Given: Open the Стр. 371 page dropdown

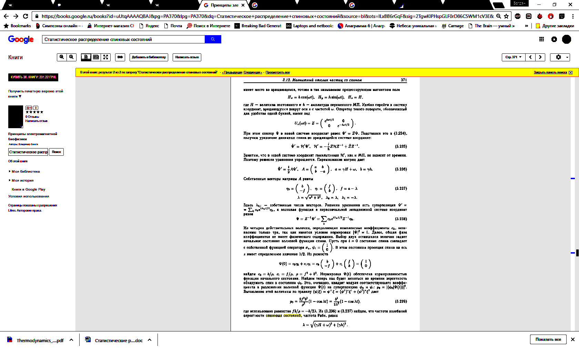Looking at the screenshot, I should 513,57.
